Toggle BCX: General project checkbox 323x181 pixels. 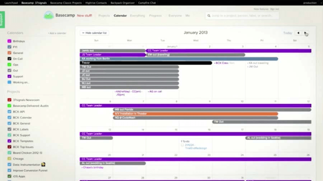9,123
